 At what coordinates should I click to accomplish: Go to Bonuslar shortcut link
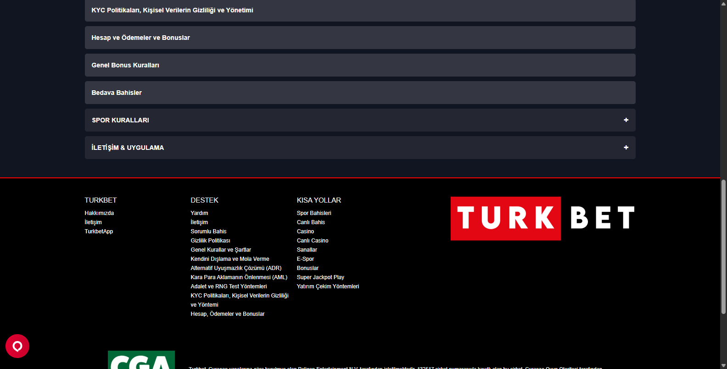coord(308,268)
